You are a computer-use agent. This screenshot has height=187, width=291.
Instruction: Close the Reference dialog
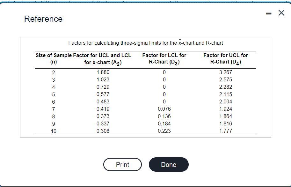(281, 13)
